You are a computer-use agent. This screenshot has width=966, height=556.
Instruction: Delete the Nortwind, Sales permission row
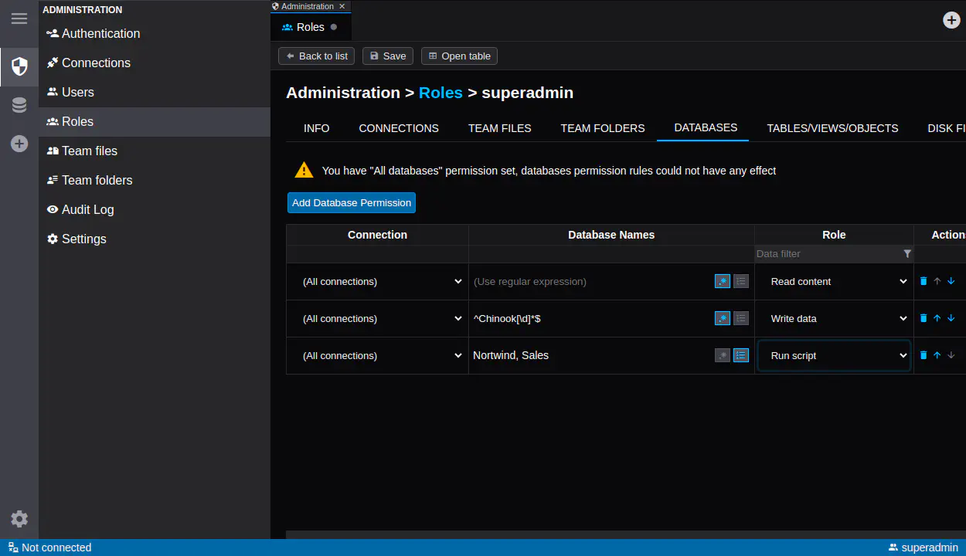923,355
